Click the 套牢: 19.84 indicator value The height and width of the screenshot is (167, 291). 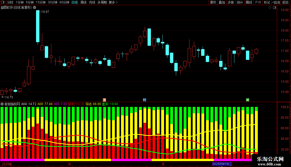[110, 104]
